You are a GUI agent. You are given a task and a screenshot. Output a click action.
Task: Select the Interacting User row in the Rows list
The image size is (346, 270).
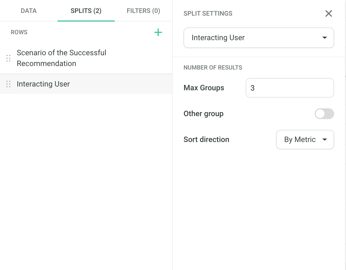click(x=86, y=84)
